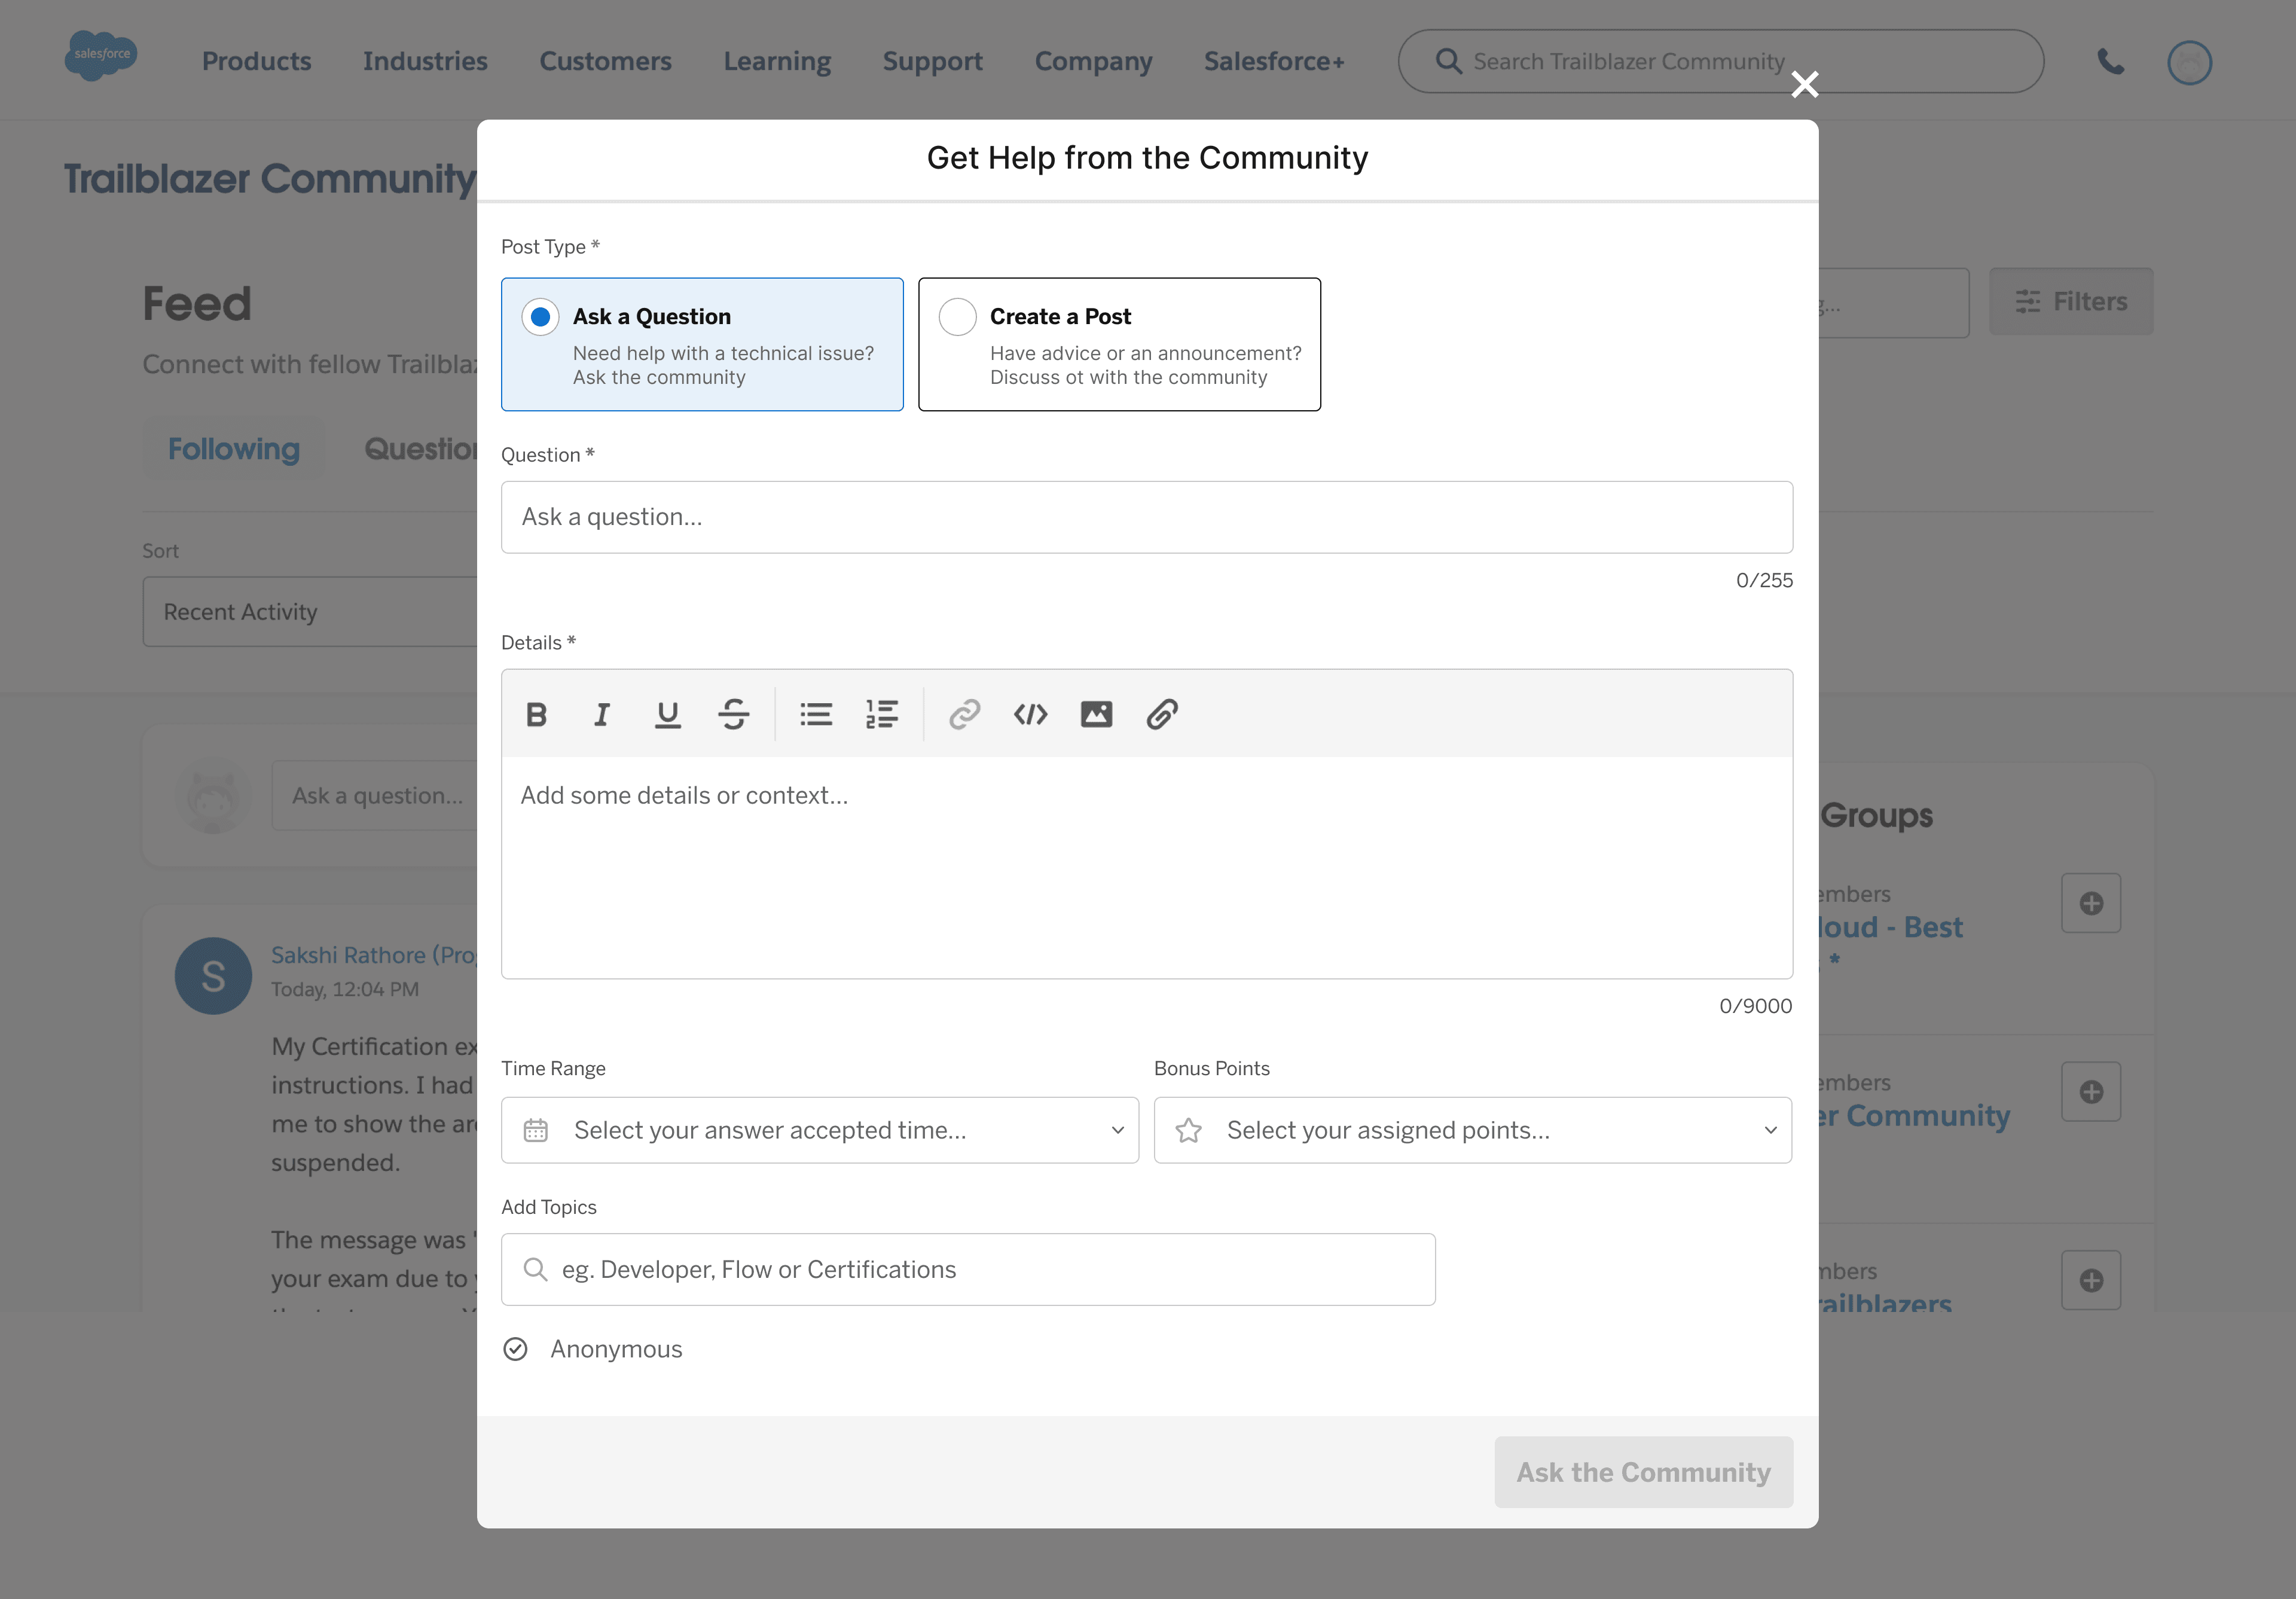Image resolution: width=2296 pixels, height=1599 pixels.
Task: Apply strikethrough to text
Action: [x=733, y=714]
